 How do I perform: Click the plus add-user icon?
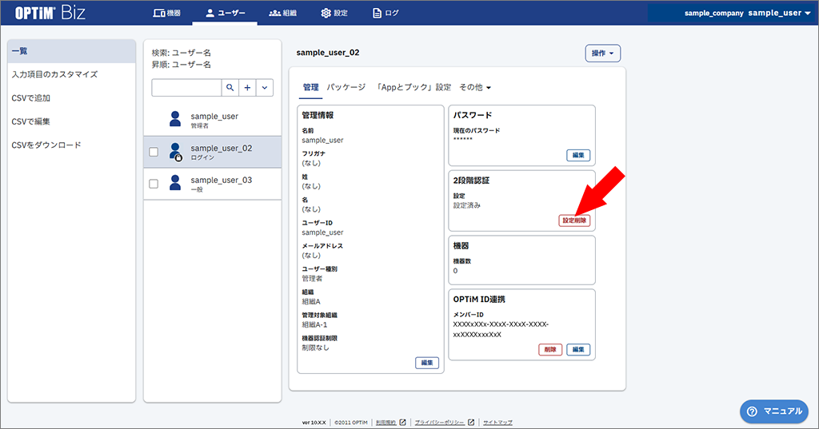coord(248,88)
